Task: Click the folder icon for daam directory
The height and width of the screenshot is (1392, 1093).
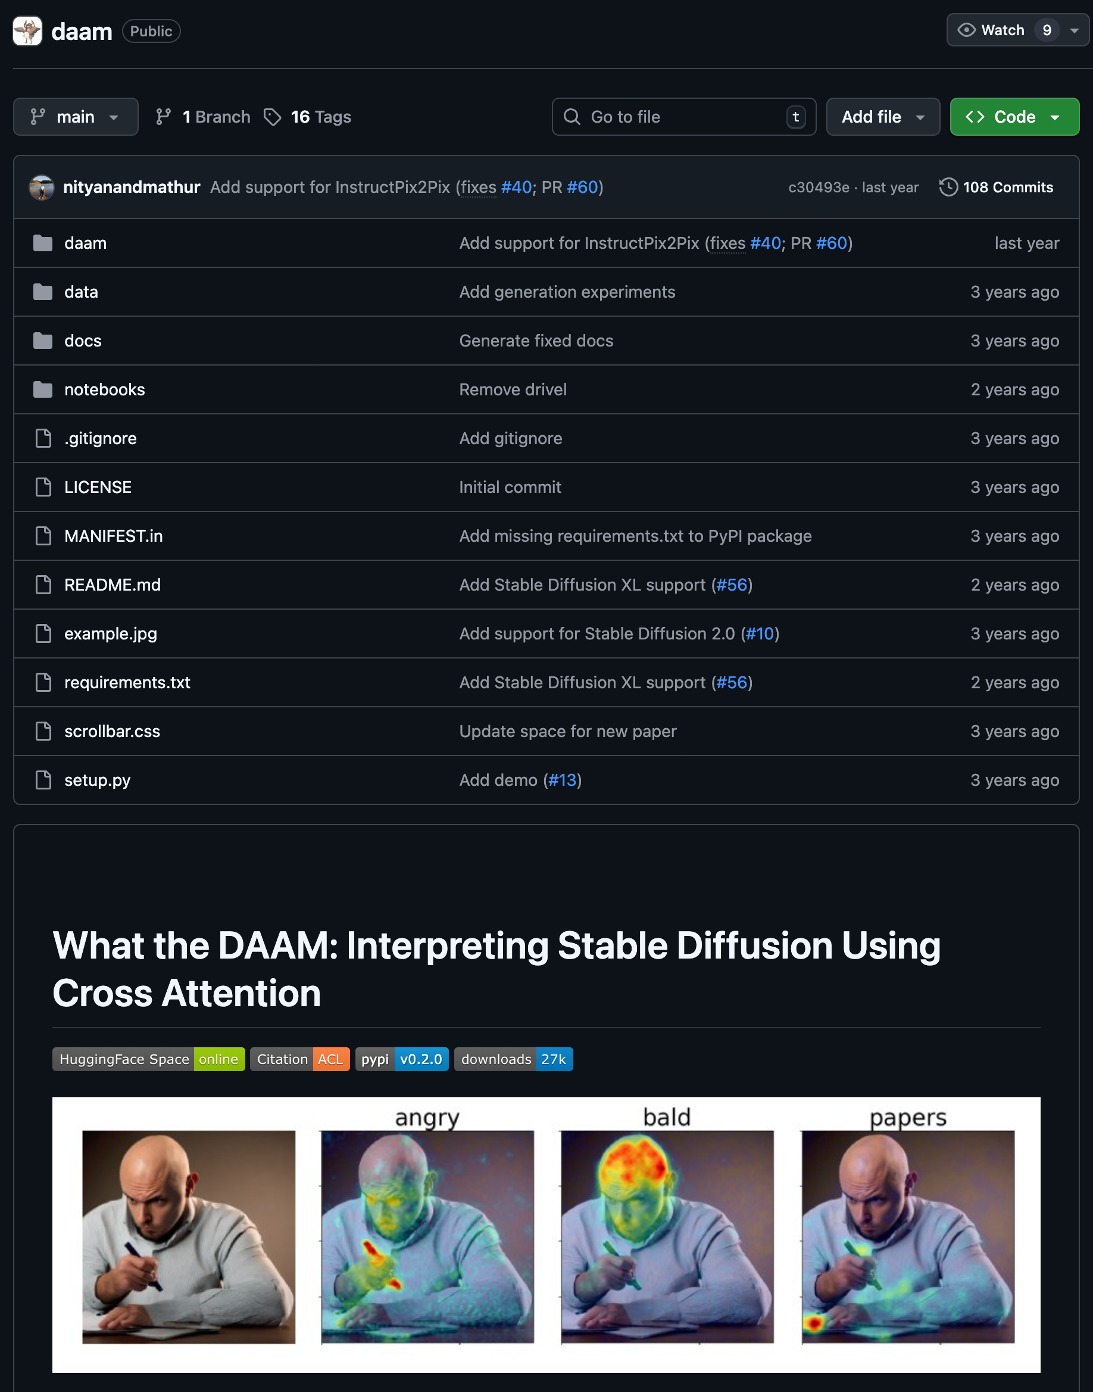Action: coord(43,243)
